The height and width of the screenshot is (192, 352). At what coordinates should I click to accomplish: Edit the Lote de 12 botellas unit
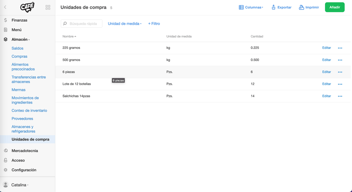coord(327,84)
